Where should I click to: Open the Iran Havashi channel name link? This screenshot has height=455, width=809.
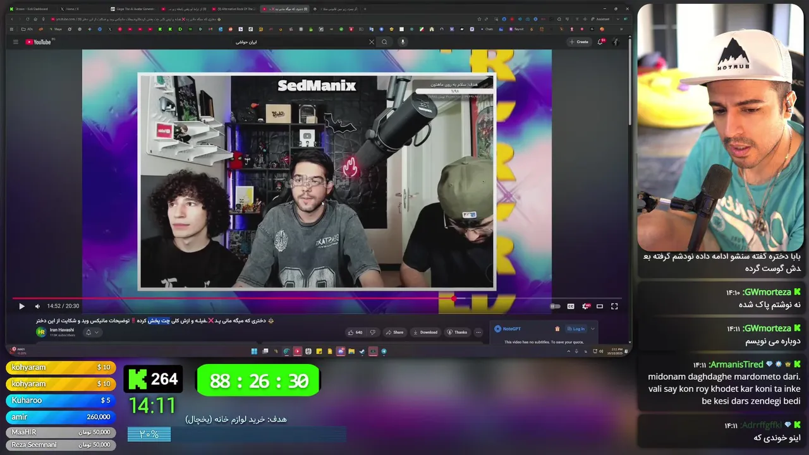(x=62, y=330)
